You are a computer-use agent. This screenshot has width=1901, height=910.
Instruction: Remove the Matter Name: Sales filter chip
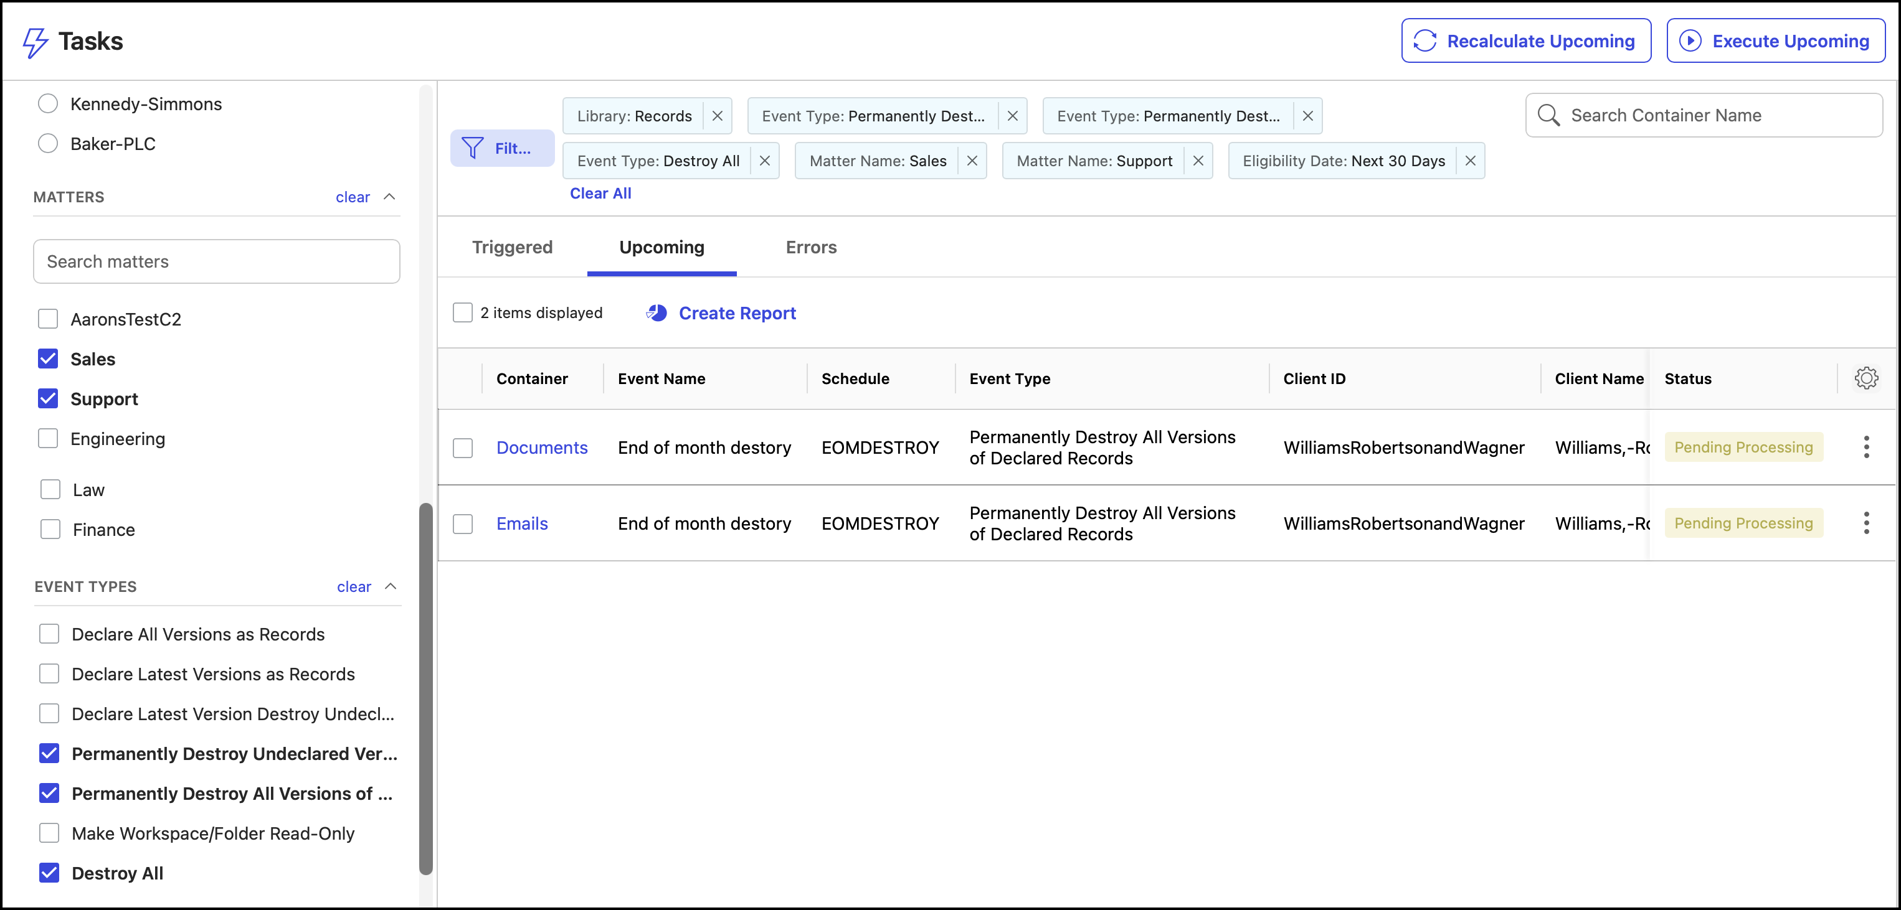coord(973,161)
